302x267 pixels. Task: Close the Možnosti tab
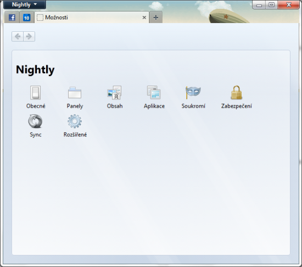pos(144,18)
